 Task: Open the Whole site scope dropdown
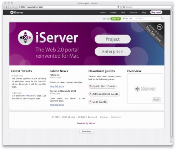[x=130, y=19]
